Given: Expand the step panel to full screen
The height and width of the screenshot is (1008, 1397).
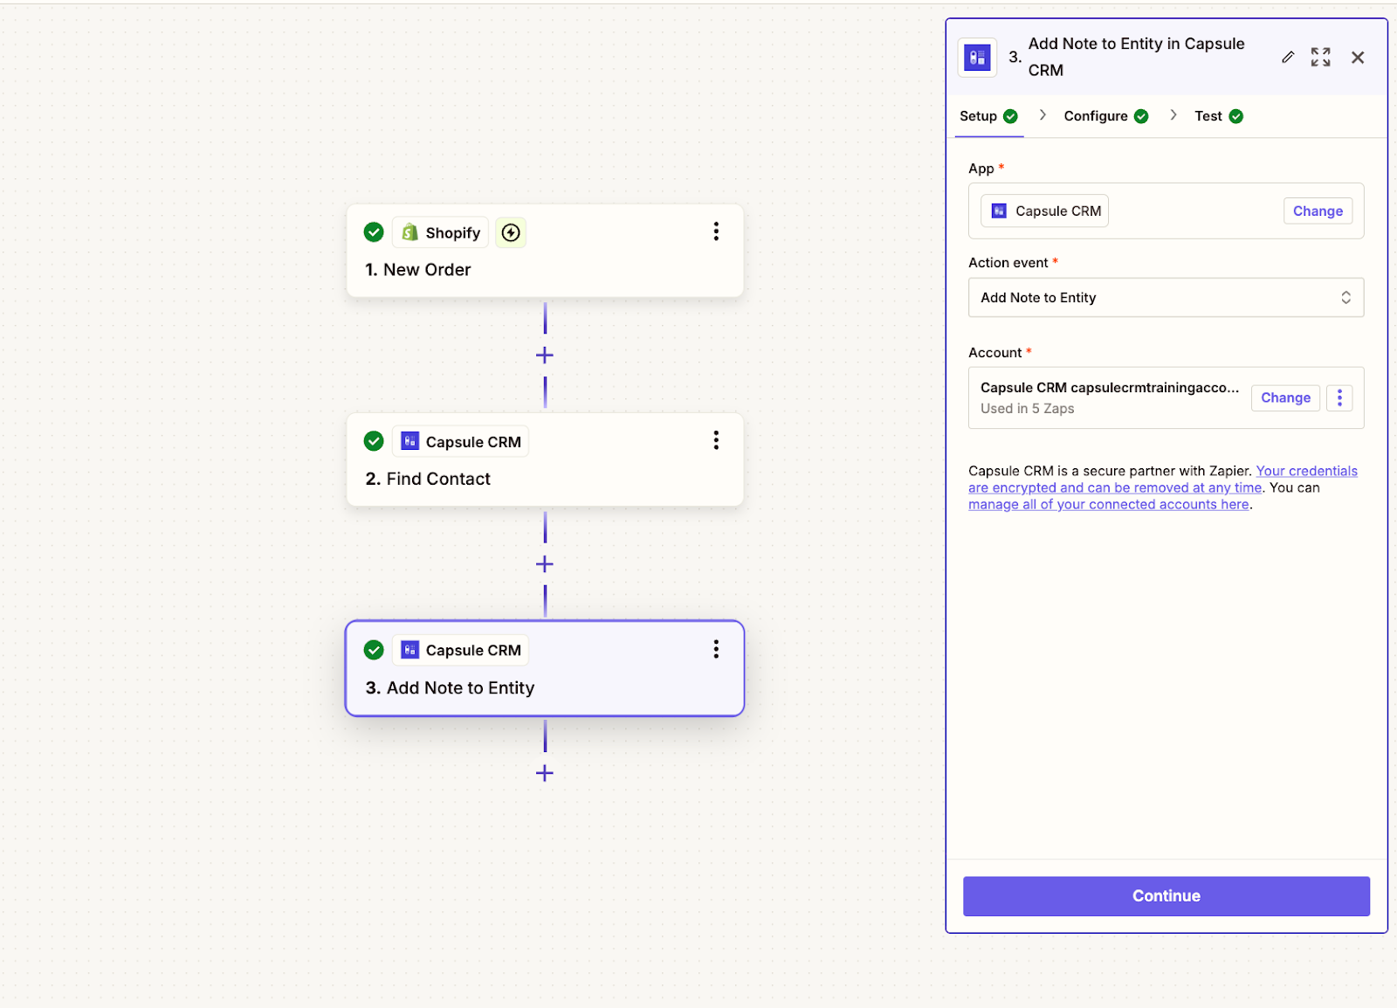Looking at the screenshot, I should click(1321, 58).
